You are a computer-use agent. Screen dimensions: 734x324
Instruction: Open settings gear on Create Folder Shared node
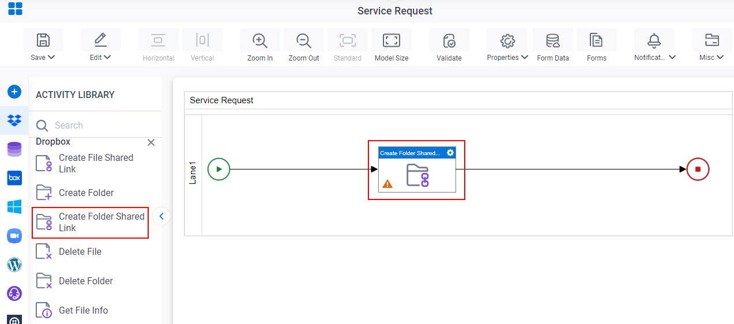click(450, 153)
